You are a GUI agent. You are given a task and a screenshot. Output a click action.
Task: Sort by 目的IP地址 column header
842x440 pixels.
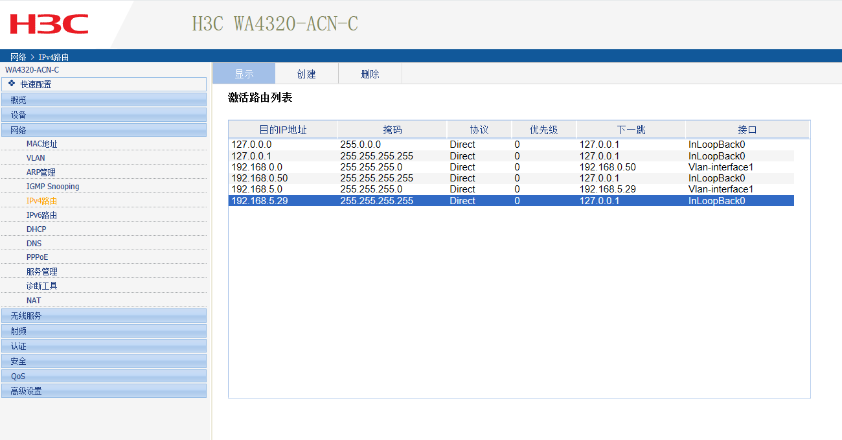point(283,130)
